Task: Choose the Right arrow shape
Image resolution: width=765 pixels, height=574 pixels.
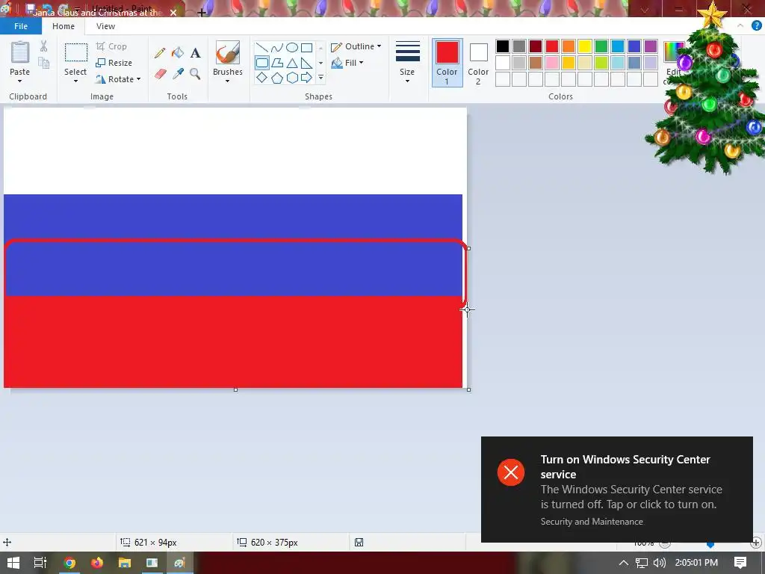Action: point(306,78)
